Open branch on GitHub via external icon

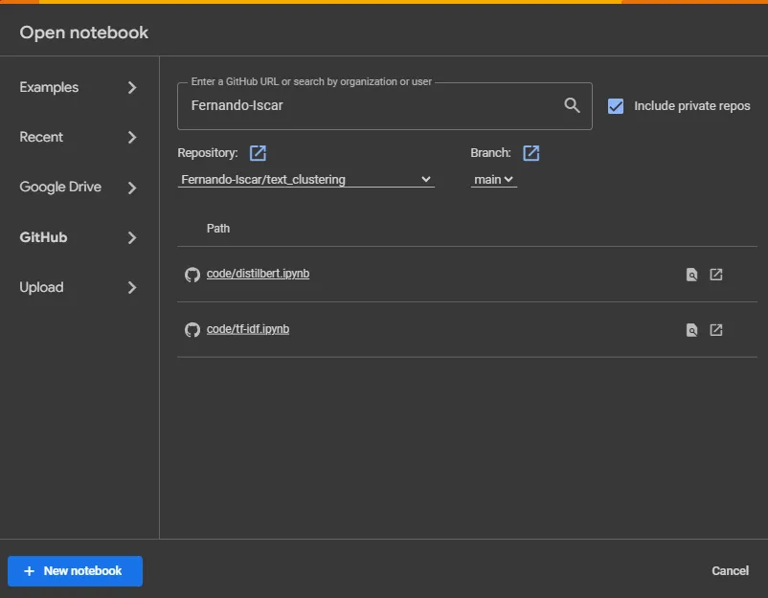531,153
